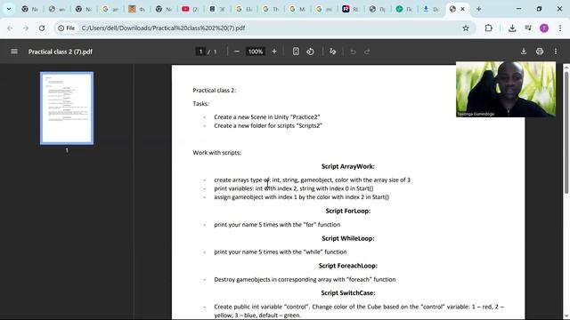570x320 pixels.
Task: Open the media controls icon
Action: 528,28
